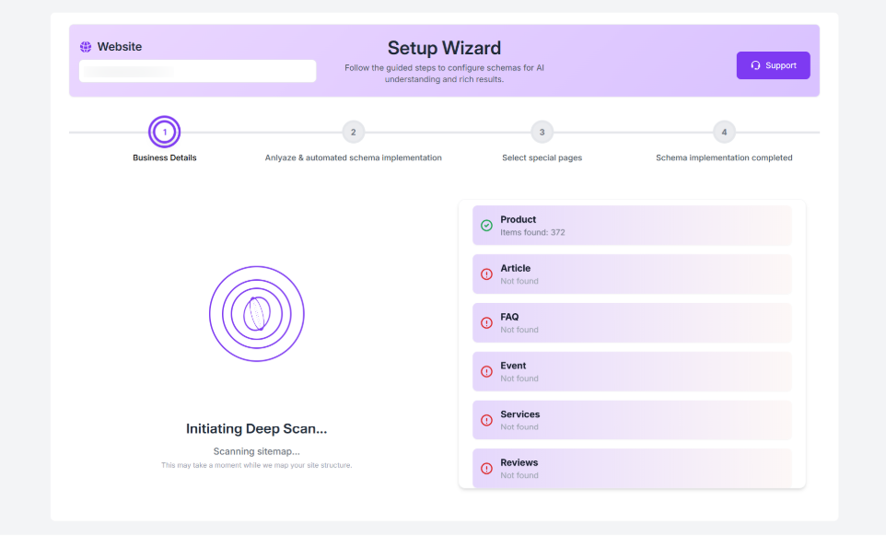Go to step 2 Analyze schema implementation
This screenshot has width=886, height=536.
coord(353,133)
